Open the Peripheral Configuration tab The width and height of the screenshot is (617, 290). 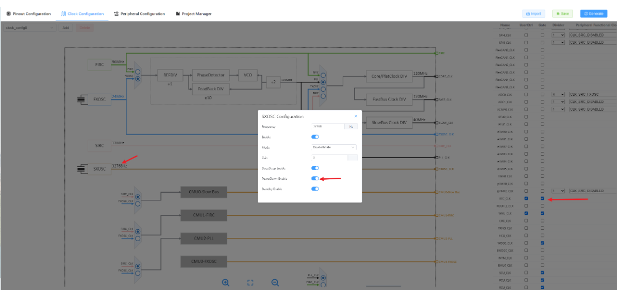click(x=139, y=14)
